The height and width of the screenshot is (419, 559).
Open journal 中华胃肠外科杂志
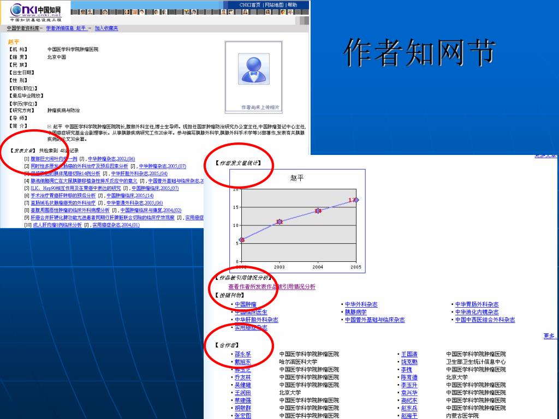click(x=477, y=304)
